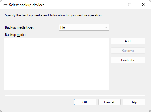The image size is (151, 112).
Task: Open Help for this dialog
Action: 134,102
